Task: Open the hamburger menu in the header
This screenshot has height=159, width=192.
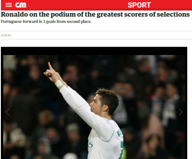Action: (8, 5)
